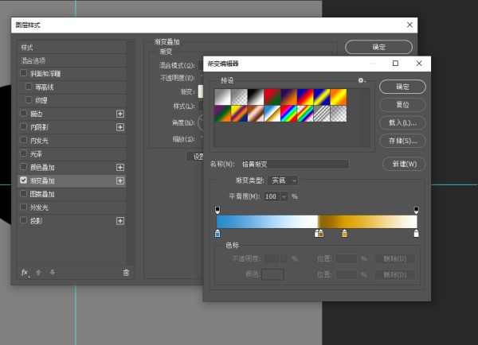The width and height of the screenshot is (478, 345).
Task: Add another 内阴影 effect with plus icon
Action: (120, 127)
